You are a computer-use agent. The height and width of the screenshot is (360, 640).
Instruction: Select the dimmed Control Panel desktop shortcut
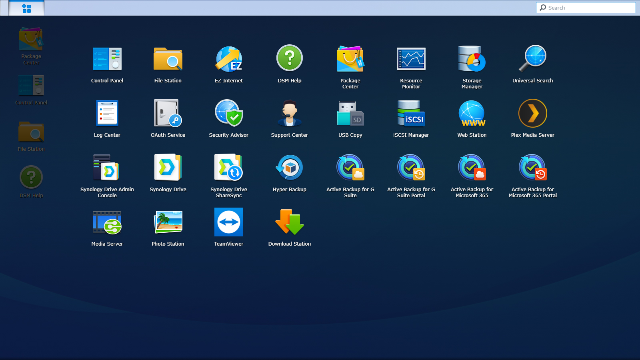(31, 90)
